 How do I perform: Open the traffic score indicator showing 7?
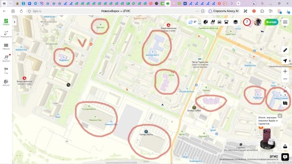[x=247, y=22]
